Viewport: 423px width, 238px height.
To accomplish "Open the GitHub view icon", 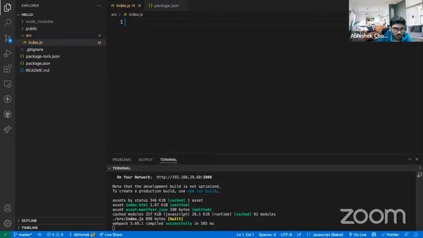I will [7, 114].
